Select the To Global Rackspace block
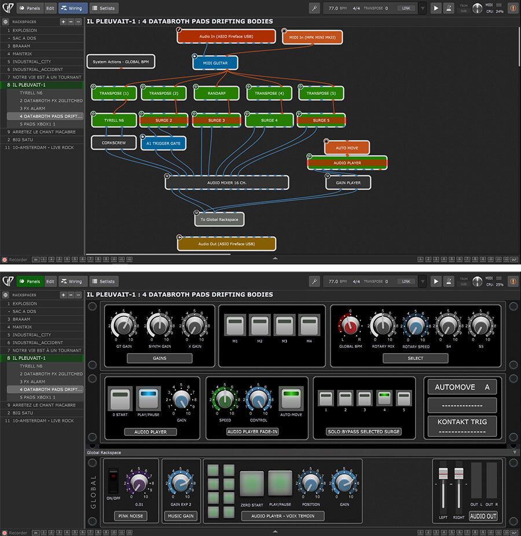The image size is (521, 536). coord(219,219)
